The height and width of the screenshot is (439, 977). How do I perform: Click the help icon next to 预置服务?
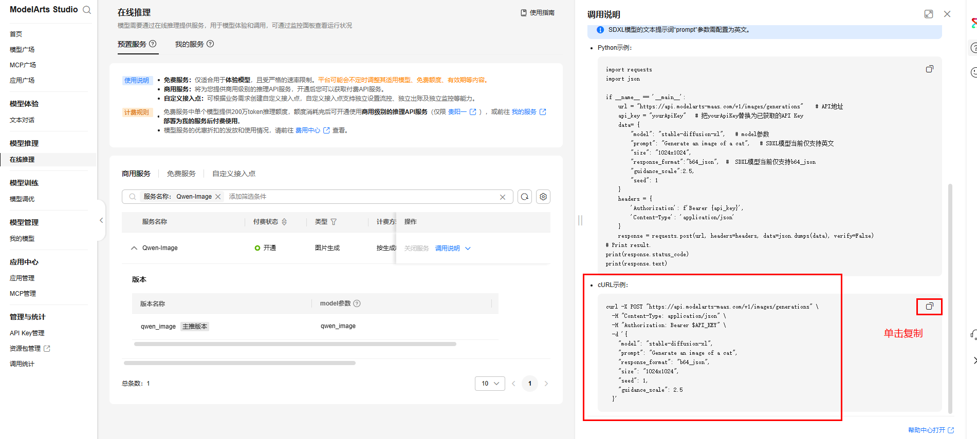click(x=153, y=44)
